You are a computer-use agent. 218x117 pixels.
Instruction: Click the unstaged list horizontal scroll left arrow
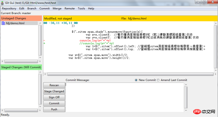pyautogui.click(x=2, y=61)
